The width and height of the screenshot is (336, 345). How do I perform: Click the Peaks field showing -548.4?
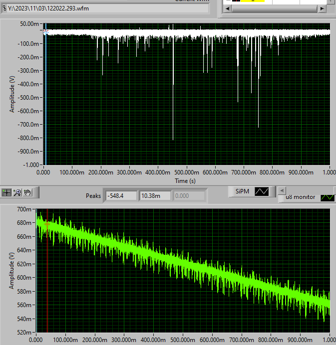[121, 196]
